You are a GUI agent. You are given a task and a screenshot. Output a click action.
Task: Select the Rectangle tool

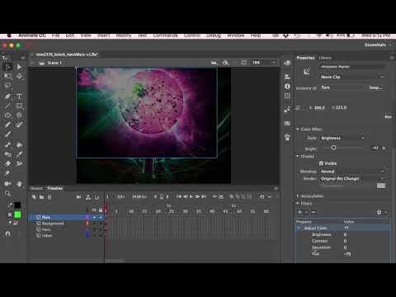19,106
